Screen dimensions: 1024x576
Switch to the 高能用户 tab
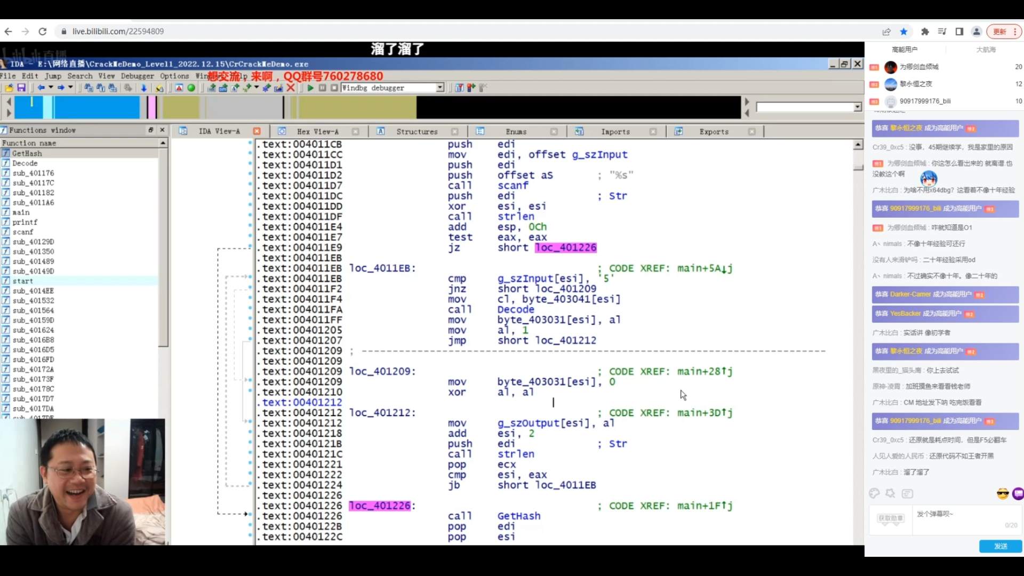coord(905,50)
